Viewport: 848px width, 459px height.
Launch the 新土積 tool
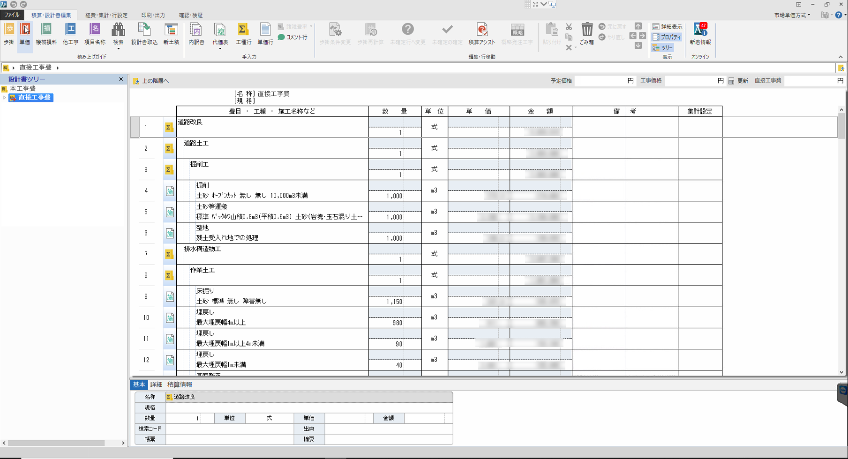pos(171,33)
